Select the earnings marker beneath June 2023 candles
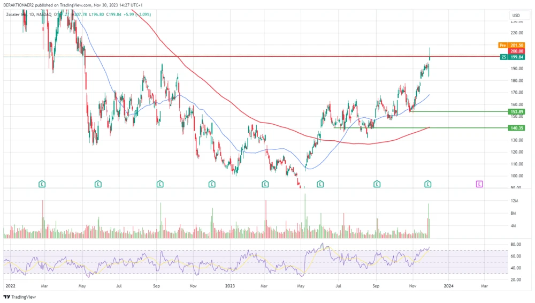The width and height of the screenshot is (535, 303). tap(320, 184)
